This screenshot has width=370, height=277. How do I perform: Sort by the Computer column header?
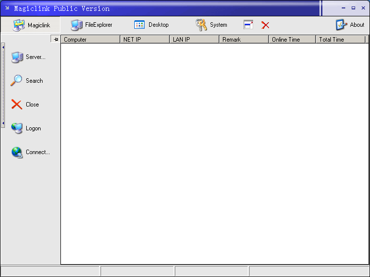coord(90,40)
